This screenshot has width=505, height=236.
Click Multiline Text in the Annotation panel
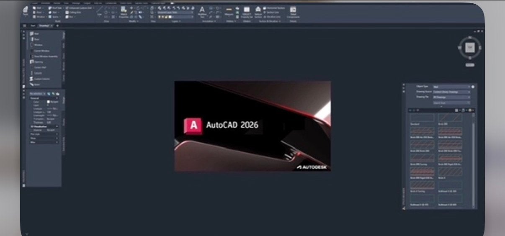coord(202,12)
